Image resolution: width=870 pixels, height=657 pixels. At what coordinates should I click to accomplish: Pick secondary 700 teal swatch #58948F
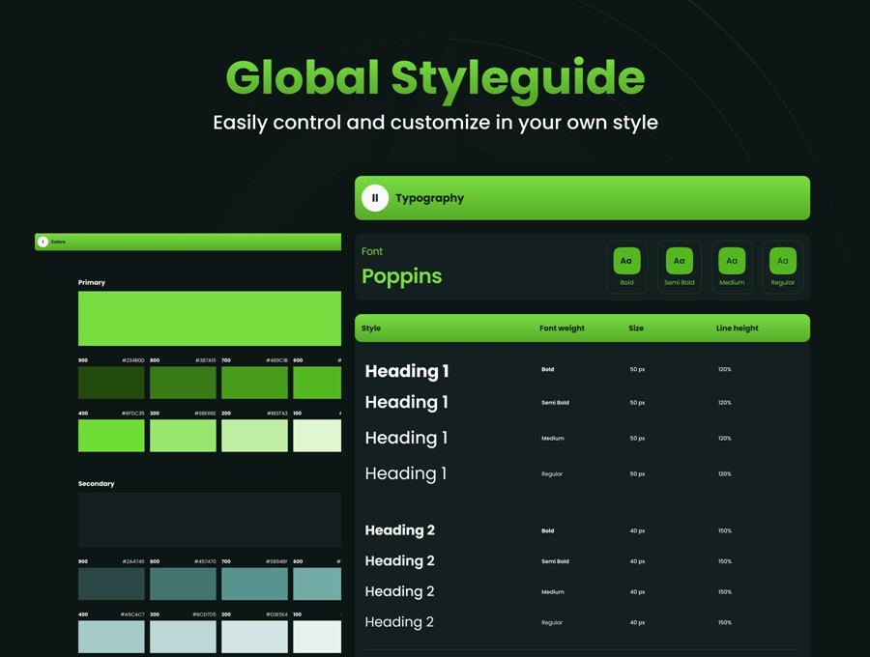[254, 584]
